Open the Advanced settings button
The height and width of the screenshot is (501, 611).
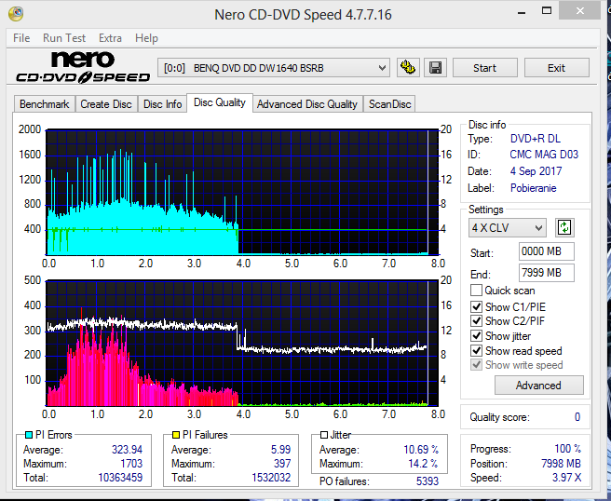point(539,386)
